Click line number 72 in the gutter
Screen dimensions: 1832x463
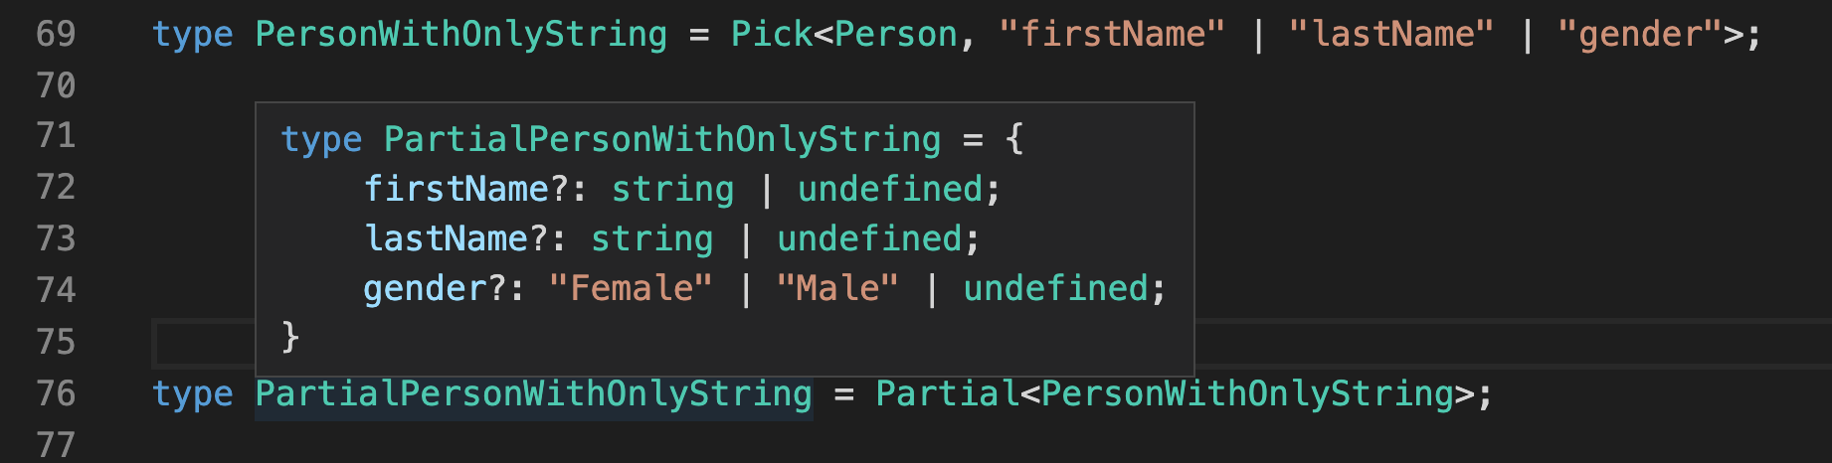(x=56, y=187)
